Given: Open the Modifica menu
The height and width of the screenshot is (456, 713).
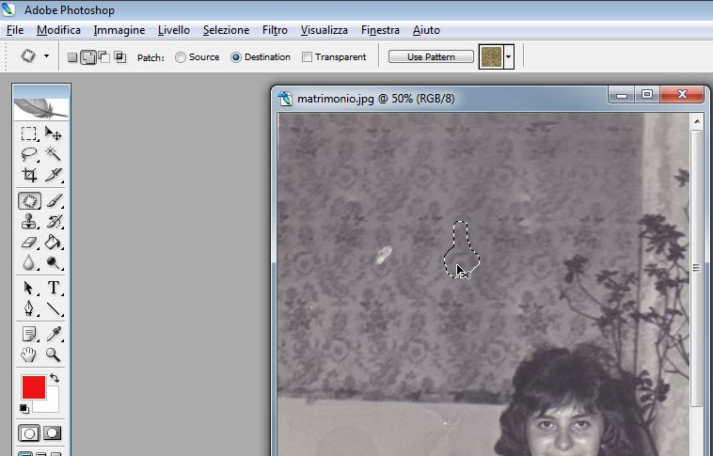Looking at the screenshot, I should (x=58, y=30).
